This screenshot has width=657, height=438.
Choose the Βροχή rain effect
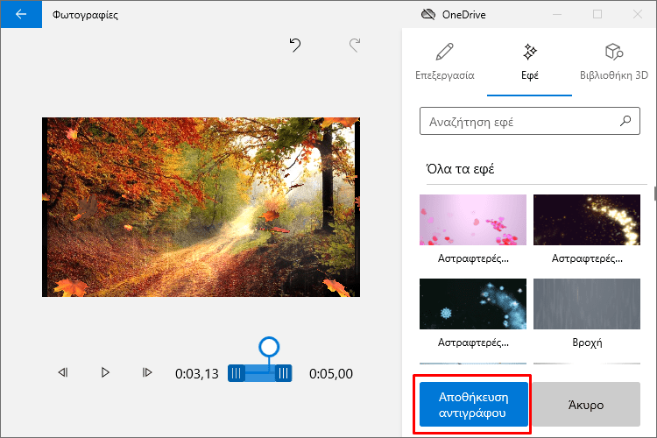[x=587, y=304]
